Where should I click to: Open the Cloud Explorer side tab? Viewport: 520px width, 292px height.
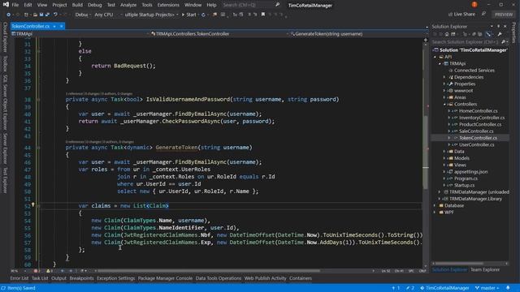5,37
